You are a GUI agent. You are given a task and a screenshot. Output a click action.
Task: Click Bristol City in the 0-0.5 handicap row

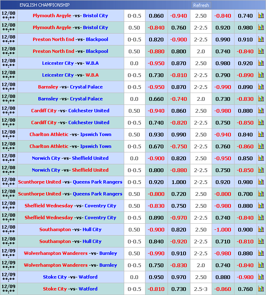[96, 16]
